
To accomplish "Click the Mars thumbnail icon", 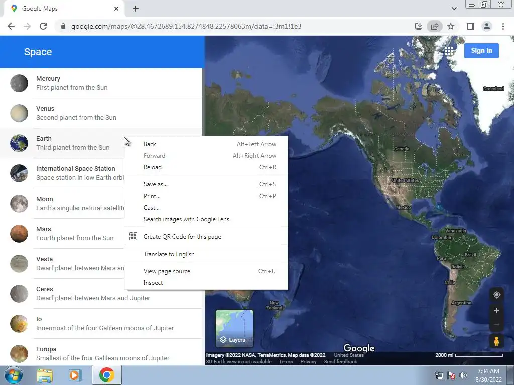I will (x=19, y=234).
